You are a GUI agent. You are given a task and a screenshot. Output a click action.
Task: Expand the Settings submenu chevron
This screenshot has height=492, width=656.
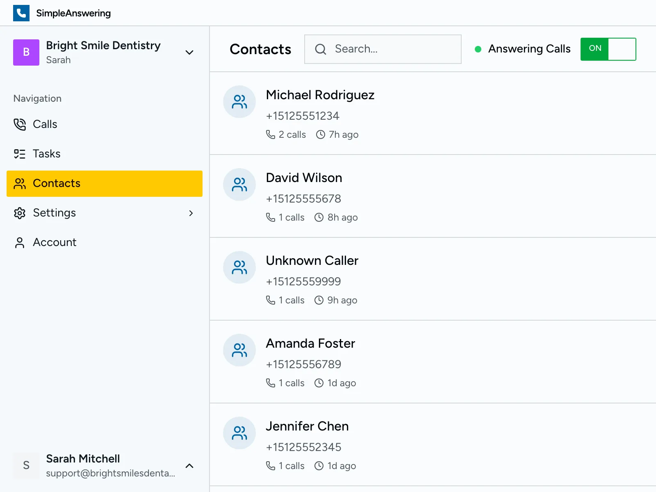tap(191, 213)
